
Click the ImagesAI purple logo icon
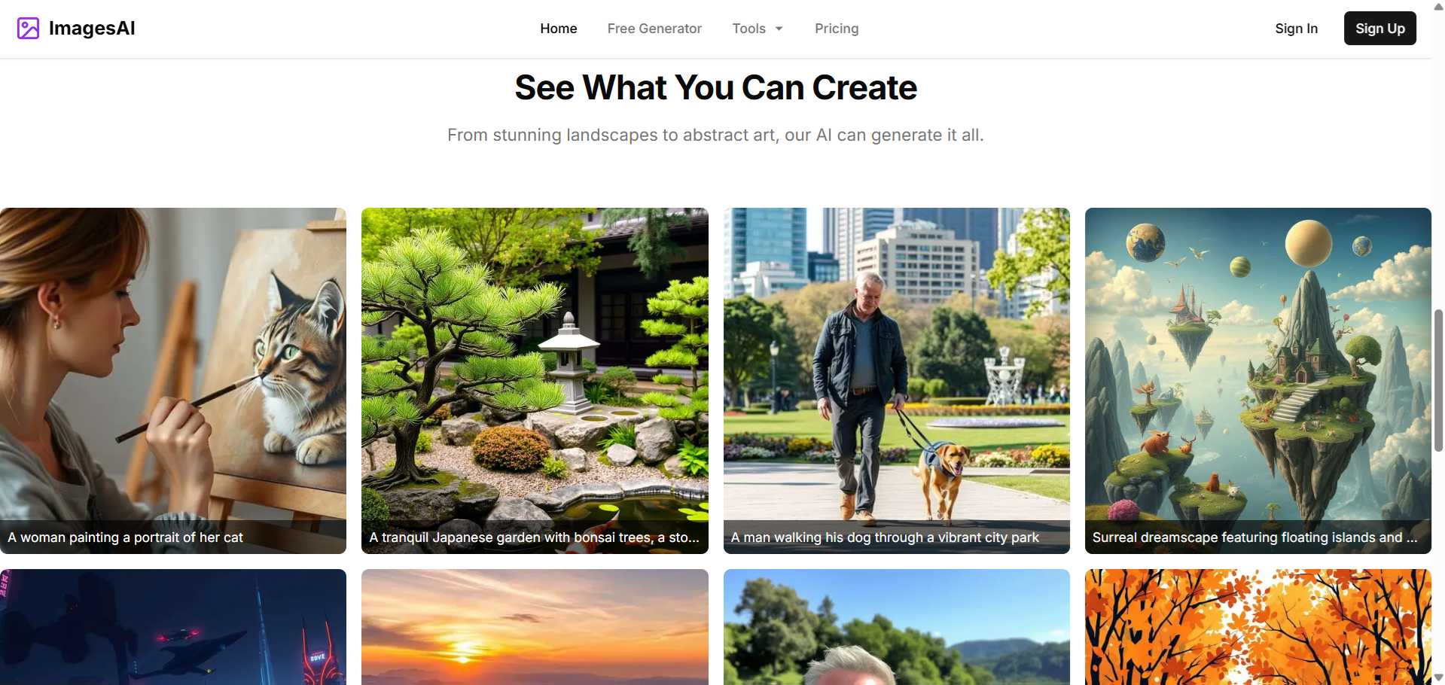pyautogui.click(x=28, y=29)
